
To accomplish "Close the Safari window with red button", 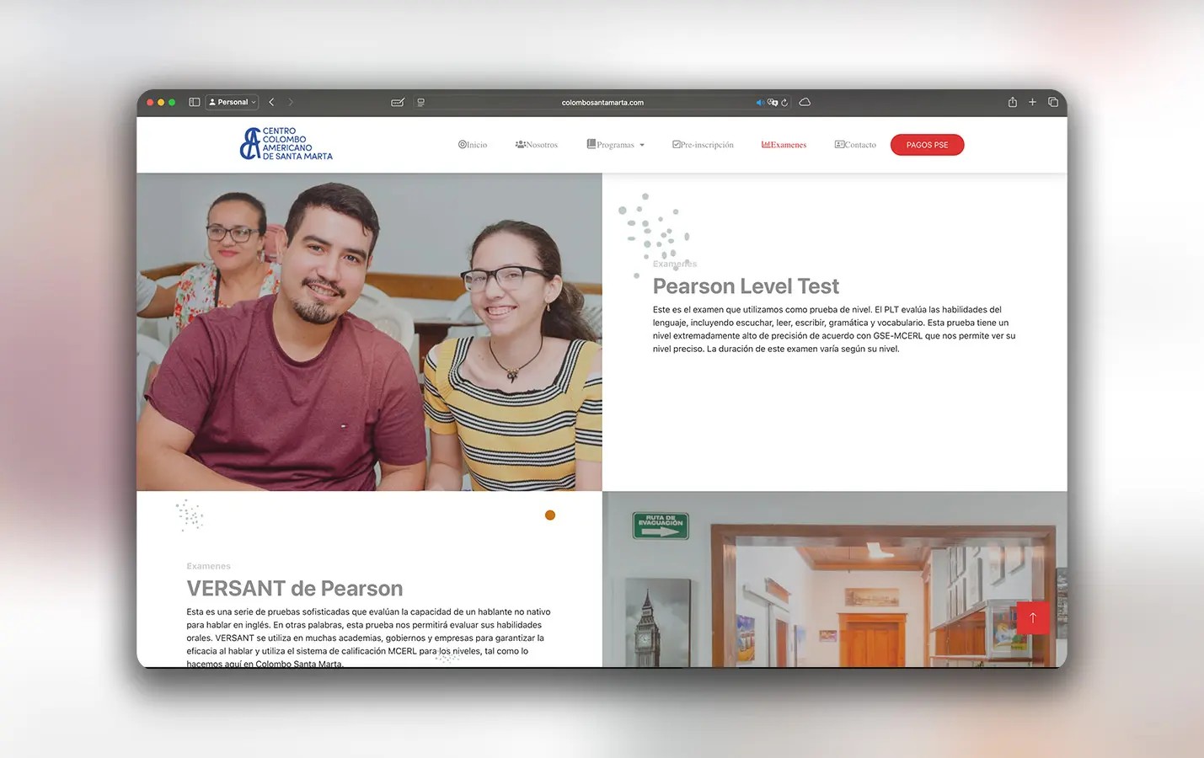I will point(150,102).
